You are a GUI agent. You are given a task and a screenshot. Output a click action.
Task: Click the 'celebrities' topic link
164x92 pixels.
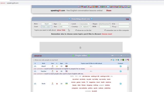(107, 88)
